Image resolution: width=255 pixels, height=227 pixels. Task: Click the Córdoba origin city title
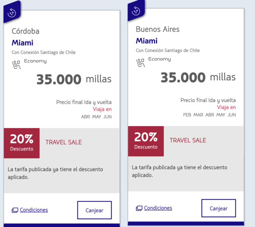(25, 31)
